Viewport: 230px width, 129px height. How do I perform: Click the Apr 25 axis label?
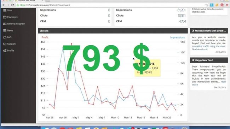[50, 118]
